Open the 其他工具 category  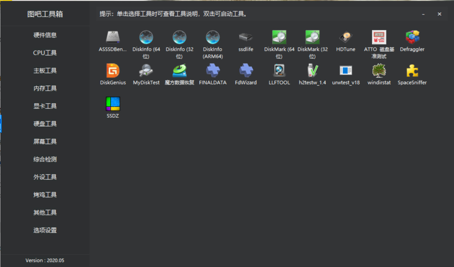[x=45, y=212]
